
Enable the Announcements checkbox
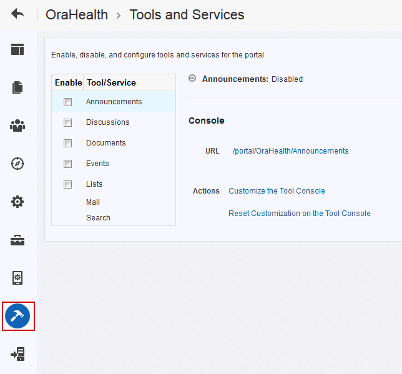(x=67, y=102)
